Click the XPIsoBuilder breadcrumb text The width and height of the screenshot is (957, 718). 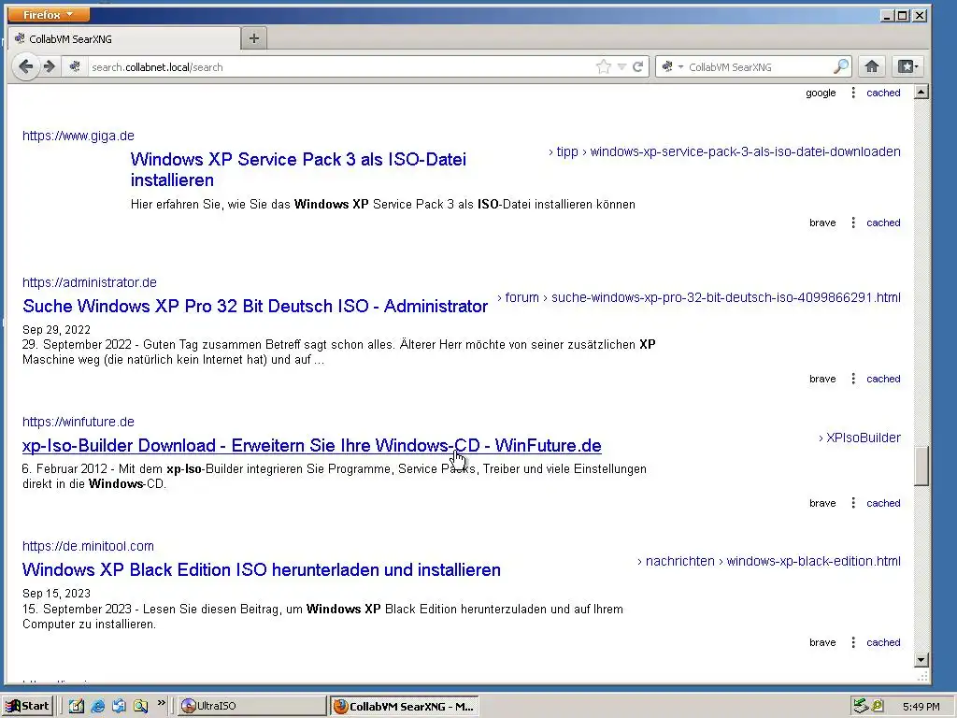click(x=860, y=438)
